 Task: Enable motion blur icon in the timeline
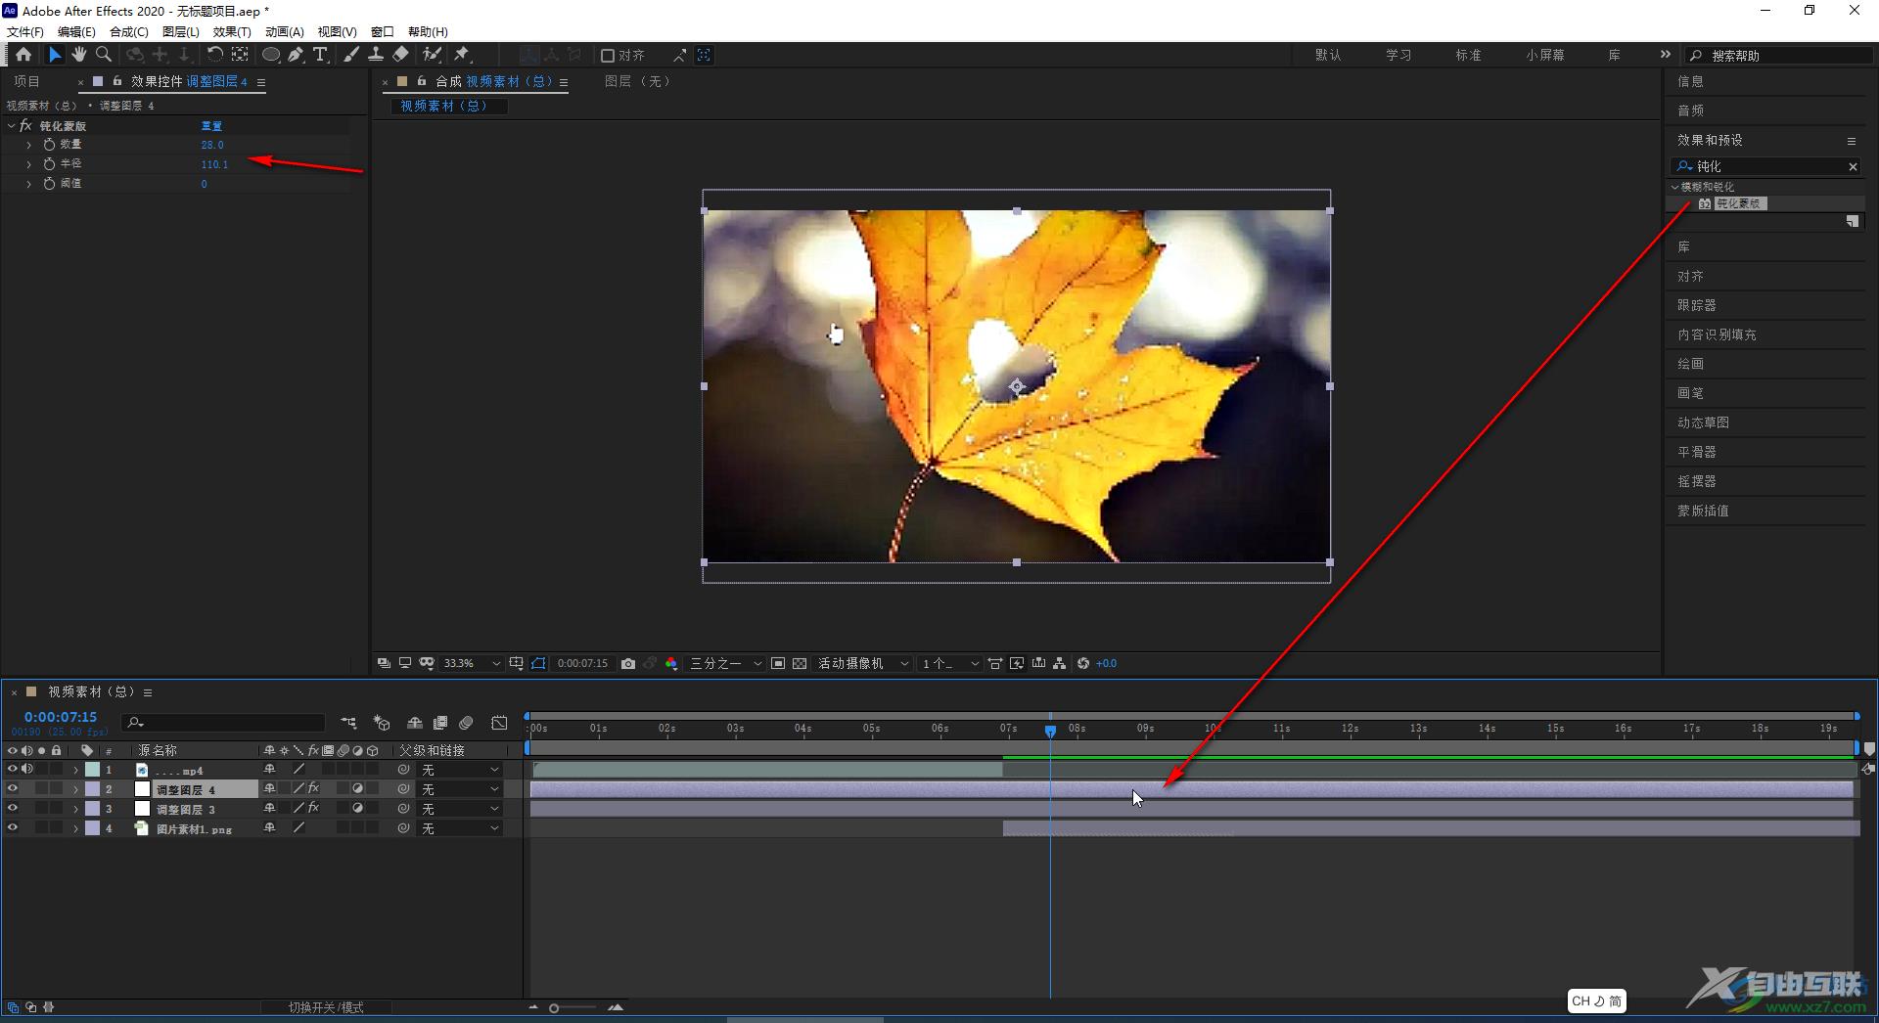[467, 723]
